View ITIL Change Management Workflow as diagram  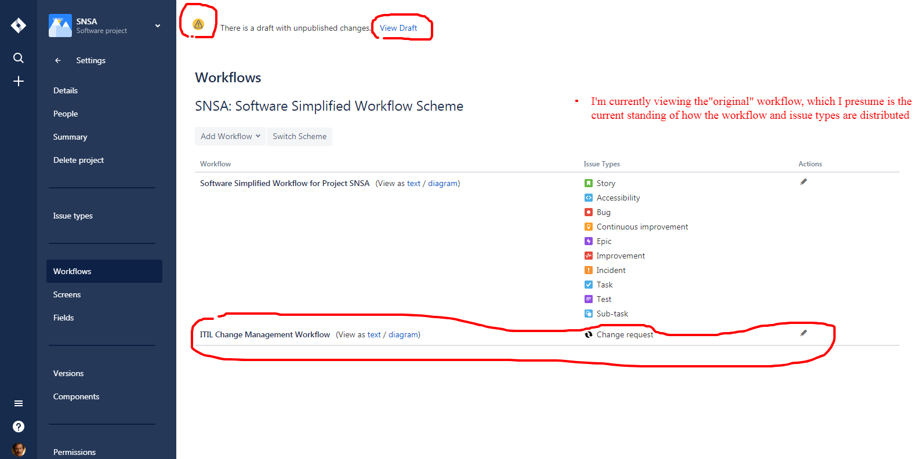tap(403, 334)
